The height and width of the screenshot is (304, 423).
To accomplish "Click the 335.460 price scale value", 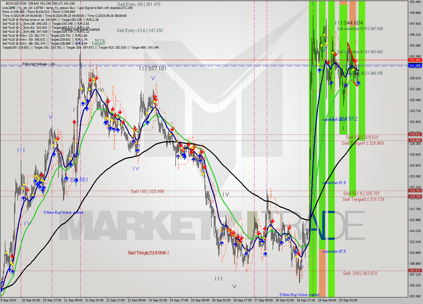I will point(415,100).
